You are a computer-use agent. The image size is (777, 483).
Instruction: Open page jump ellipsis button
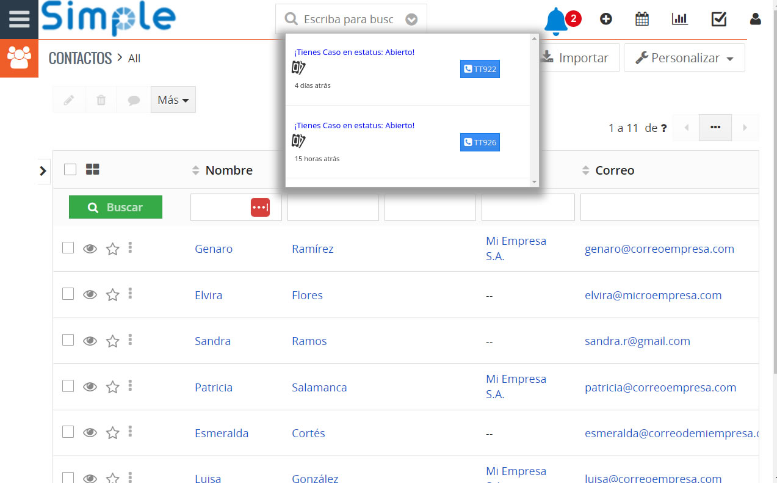pos(715,128)
